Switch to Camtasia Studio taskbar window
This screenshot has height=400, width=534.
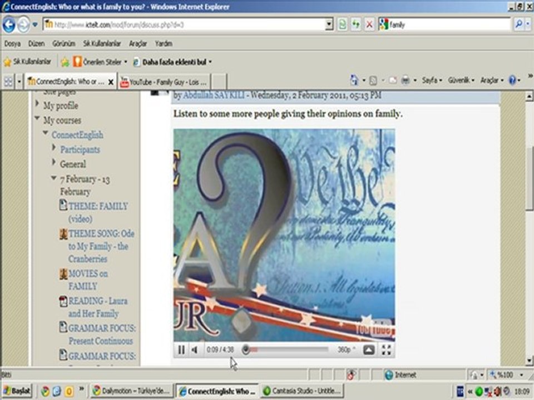click(303, 391)
